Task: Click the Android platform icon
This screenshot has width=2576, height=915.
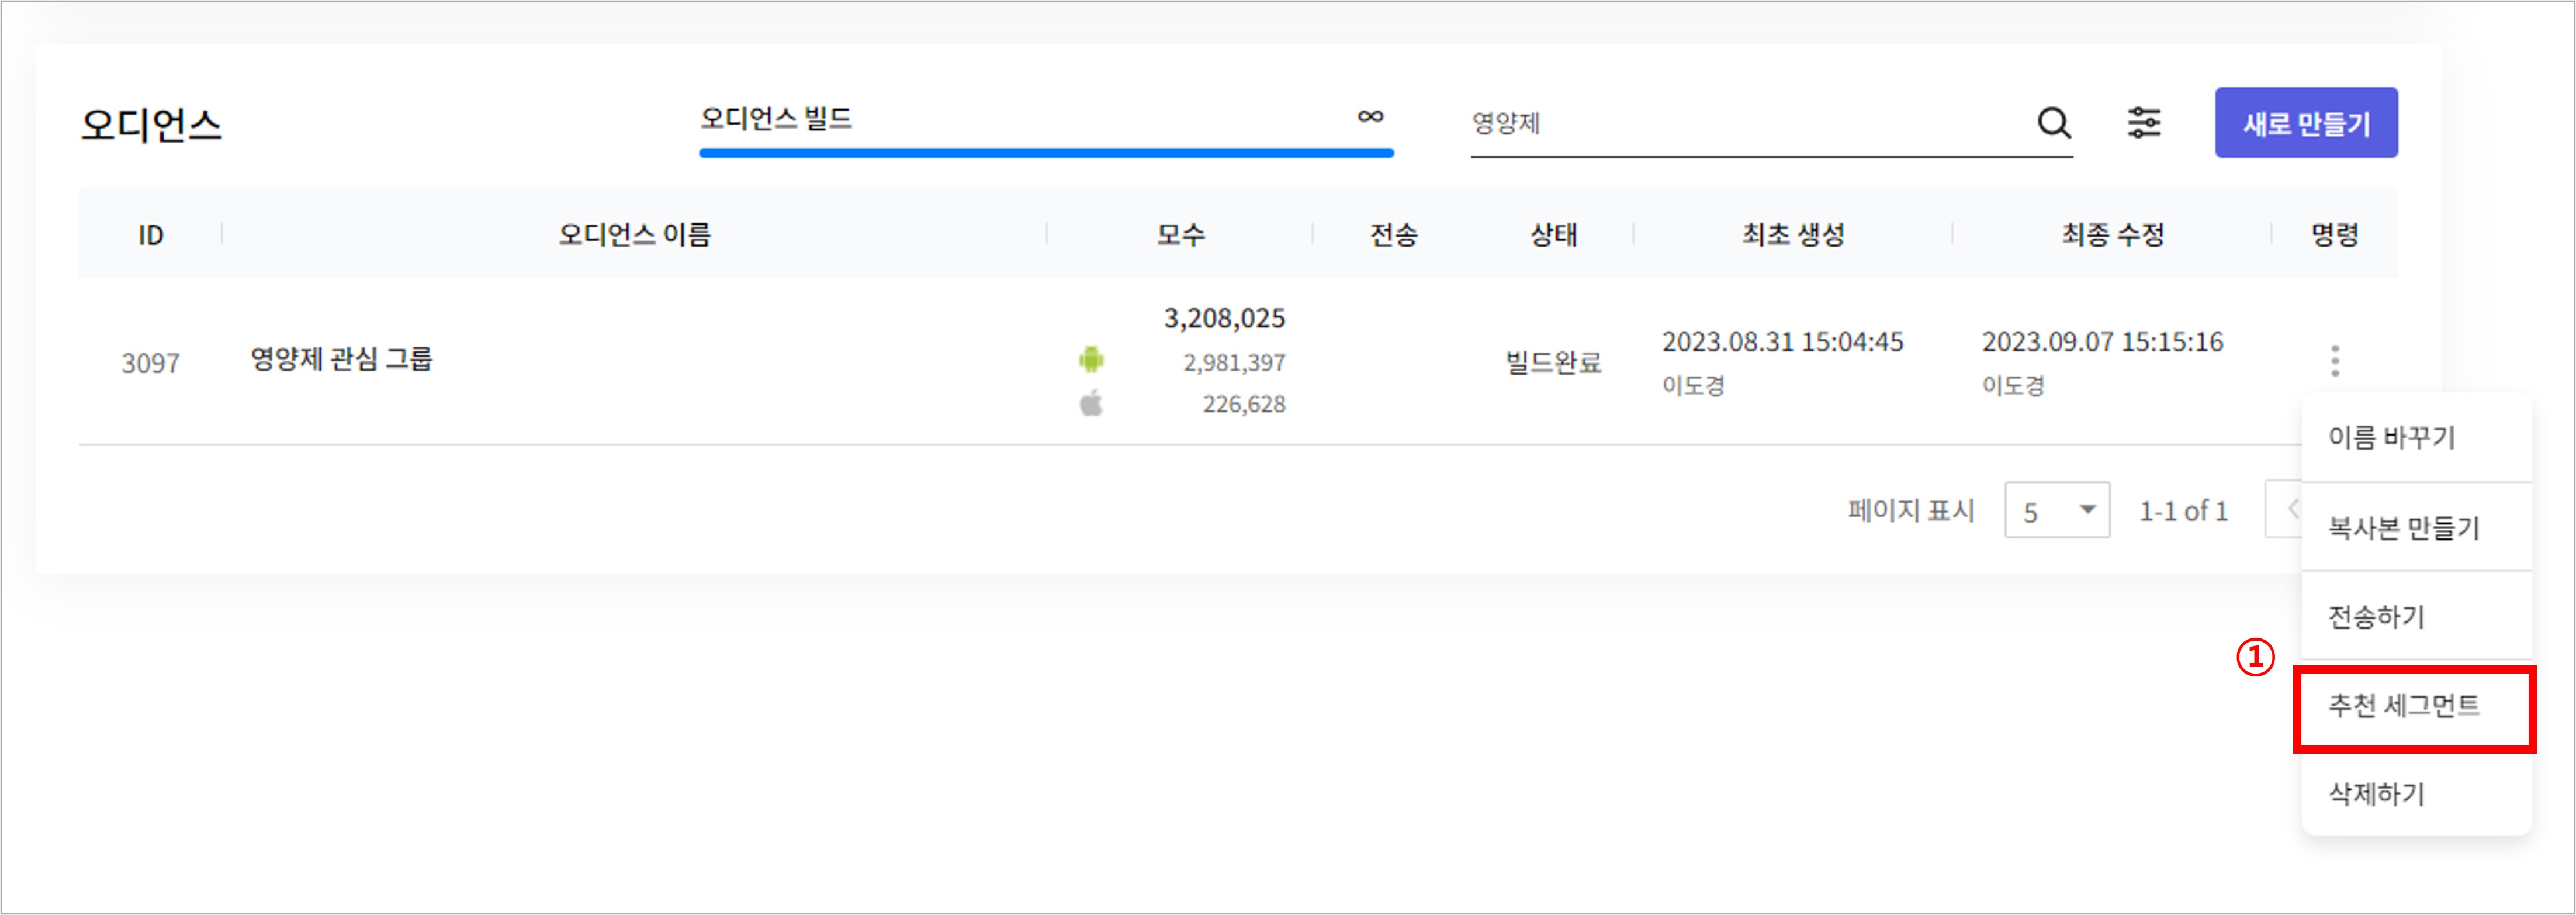Action: tap(1091, 359)
